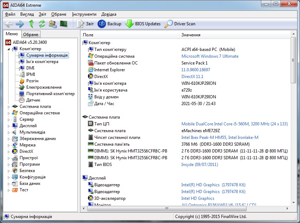Click the horizontal scrollbar right arrow

288,208
